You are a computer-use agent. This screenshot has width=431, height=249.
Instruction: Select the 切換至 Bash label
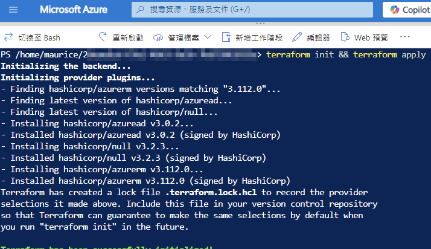pos(40,37)
